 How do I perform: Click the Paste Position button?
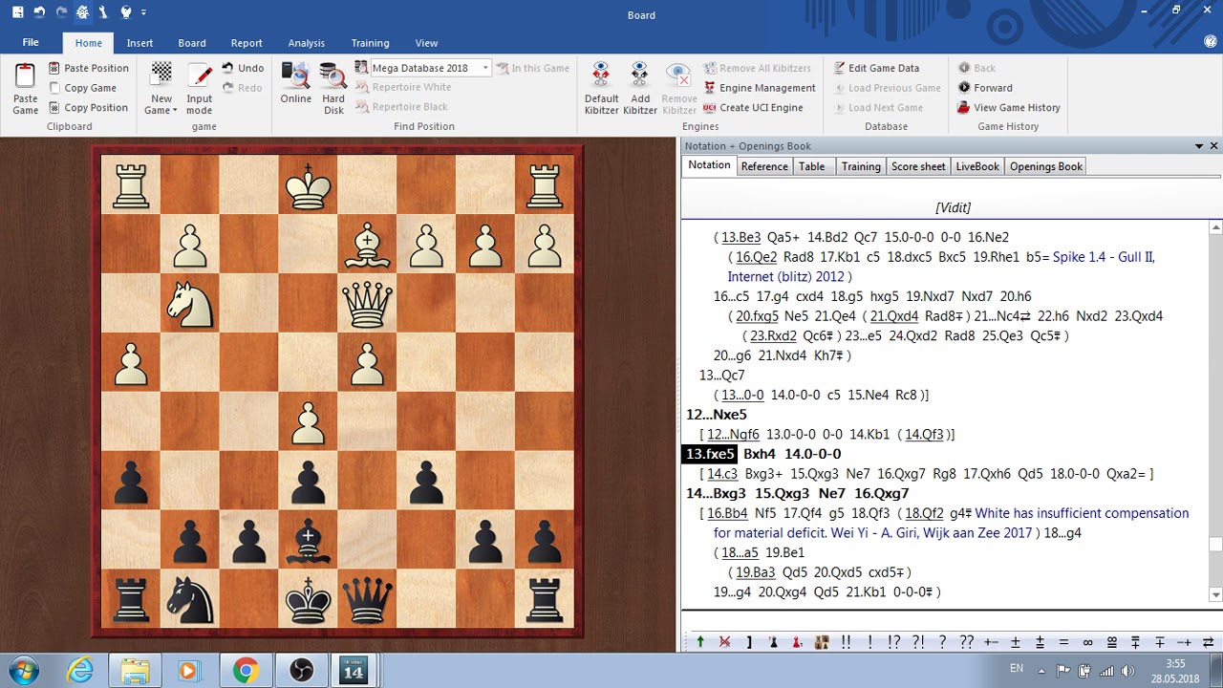pyautogui.click(x=89, y=68)
